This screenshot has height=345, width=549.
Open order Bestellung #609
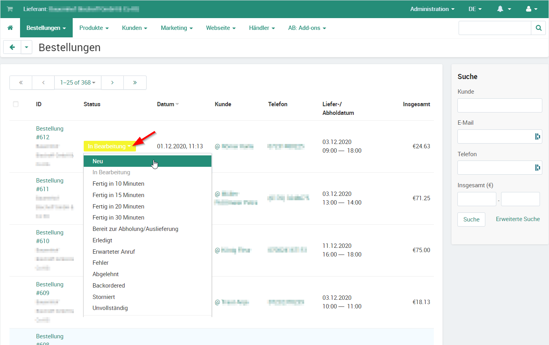50,289
